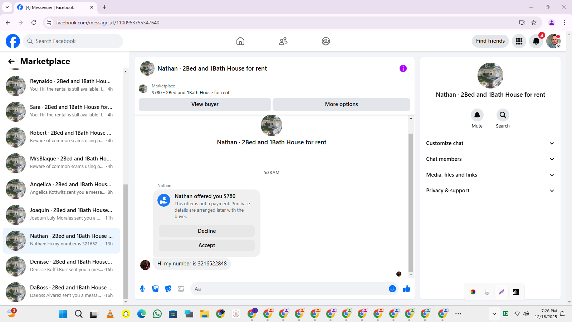The image size is (572, 322).
Task: Open Microsoft Edge from taskbar
Action: [x=142, y=314]
